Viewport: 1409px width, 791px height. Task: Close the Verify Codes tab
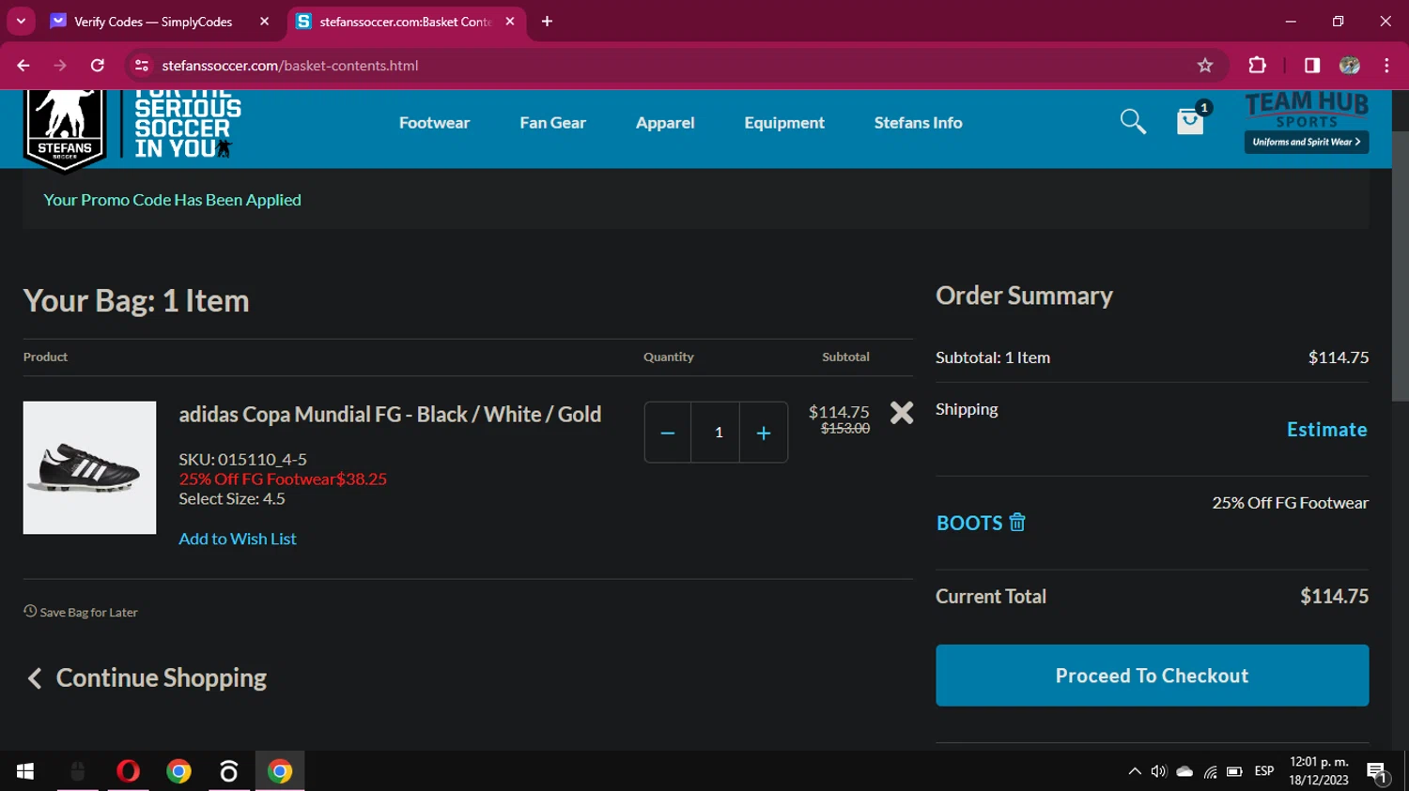point(265,22)
